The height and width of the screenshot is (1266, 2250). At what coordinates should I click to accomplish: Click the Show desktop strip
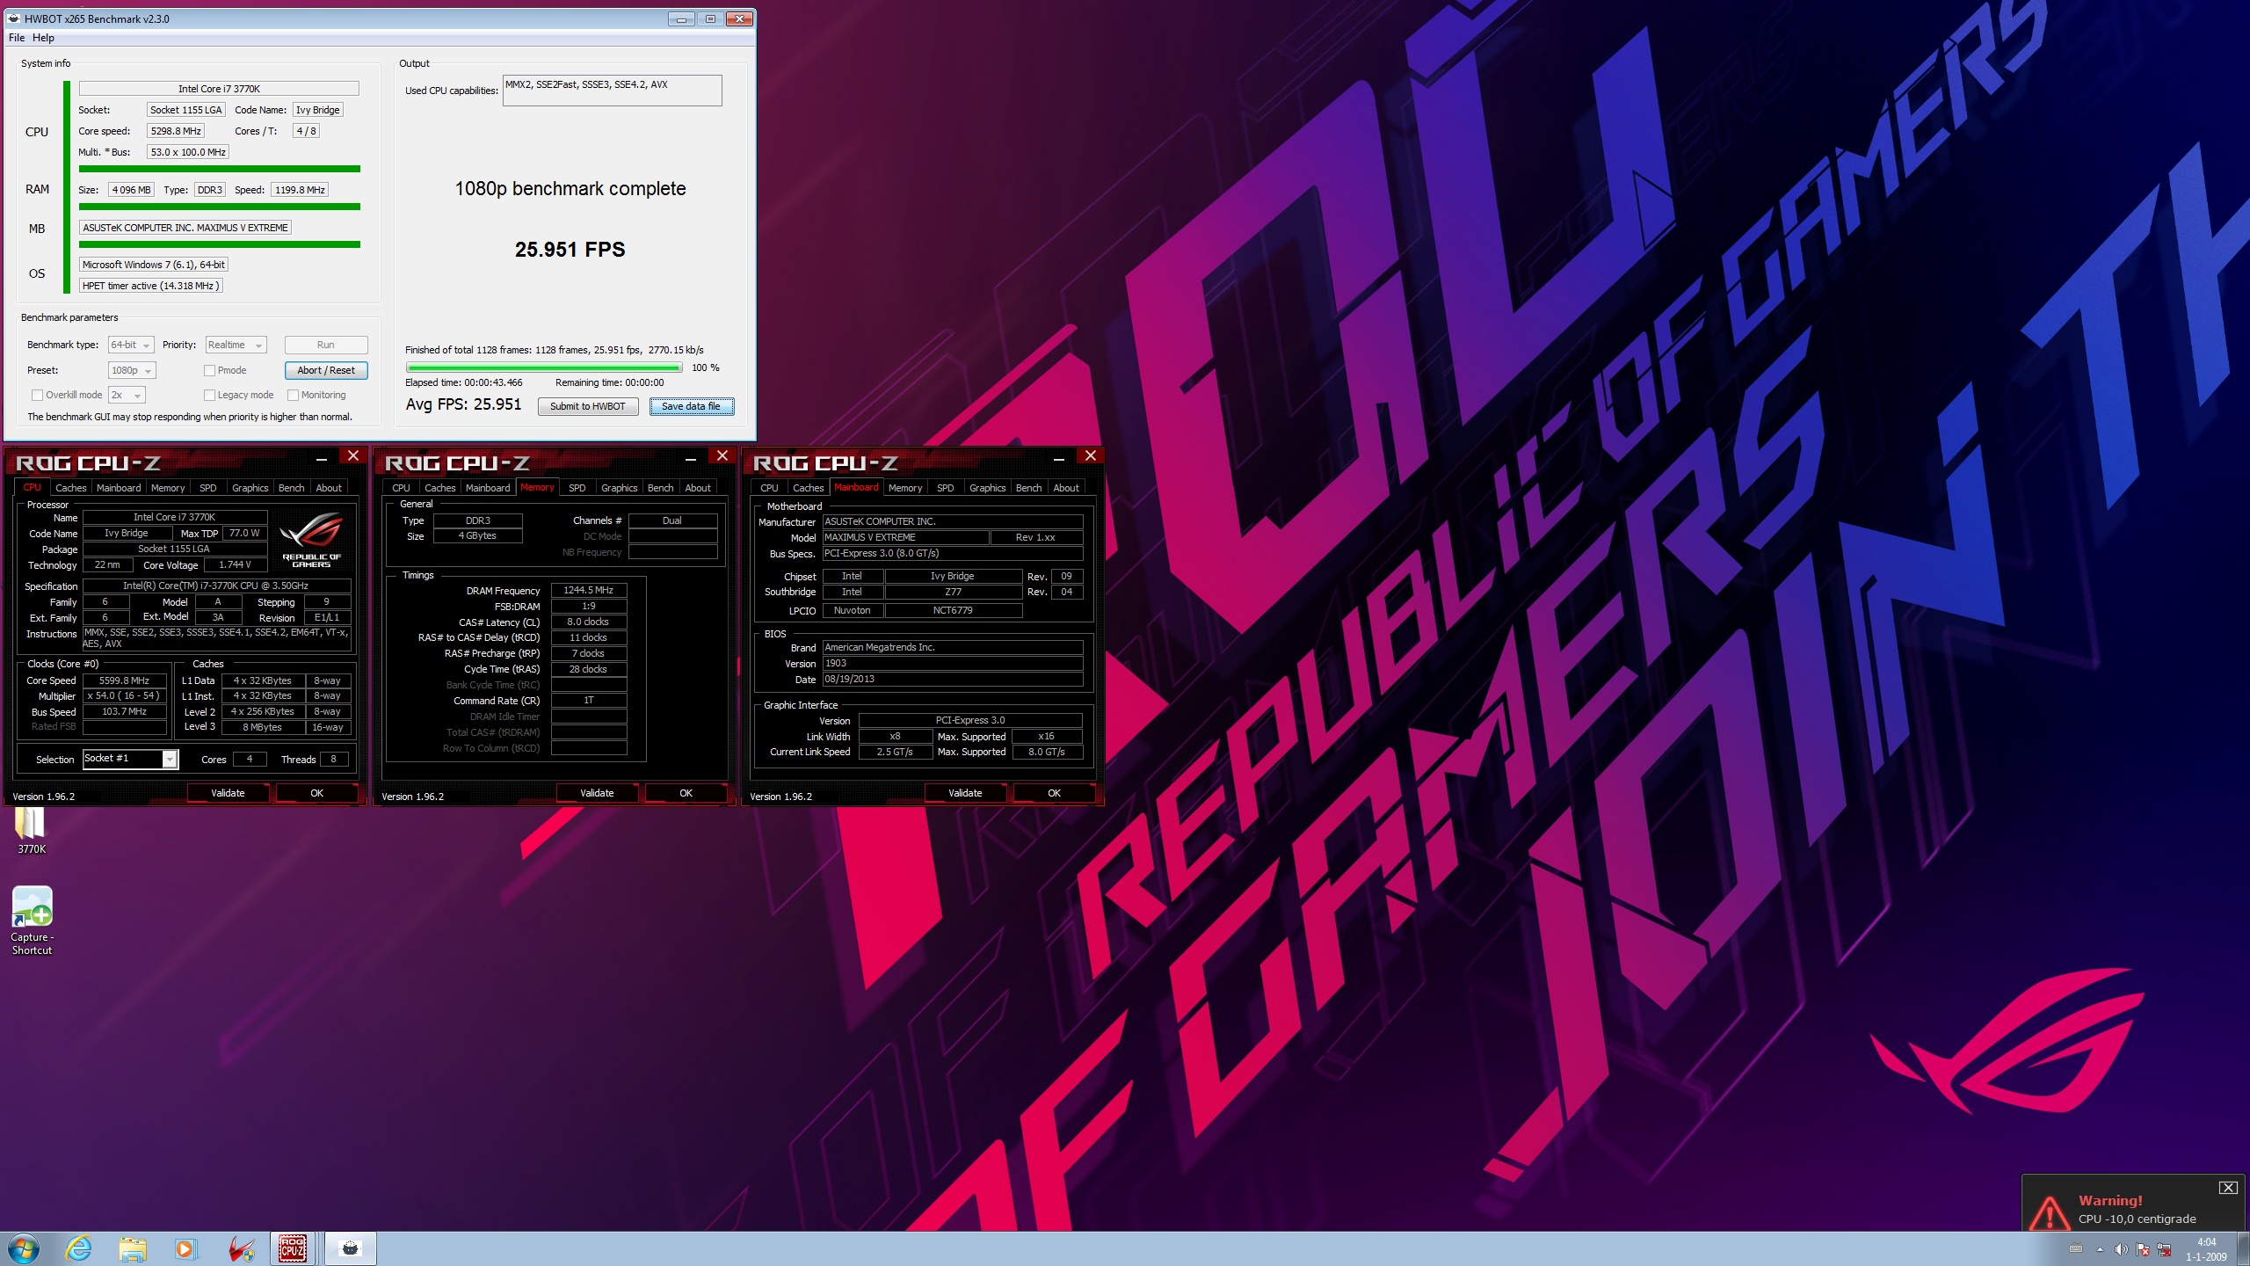point(2244,1248)
